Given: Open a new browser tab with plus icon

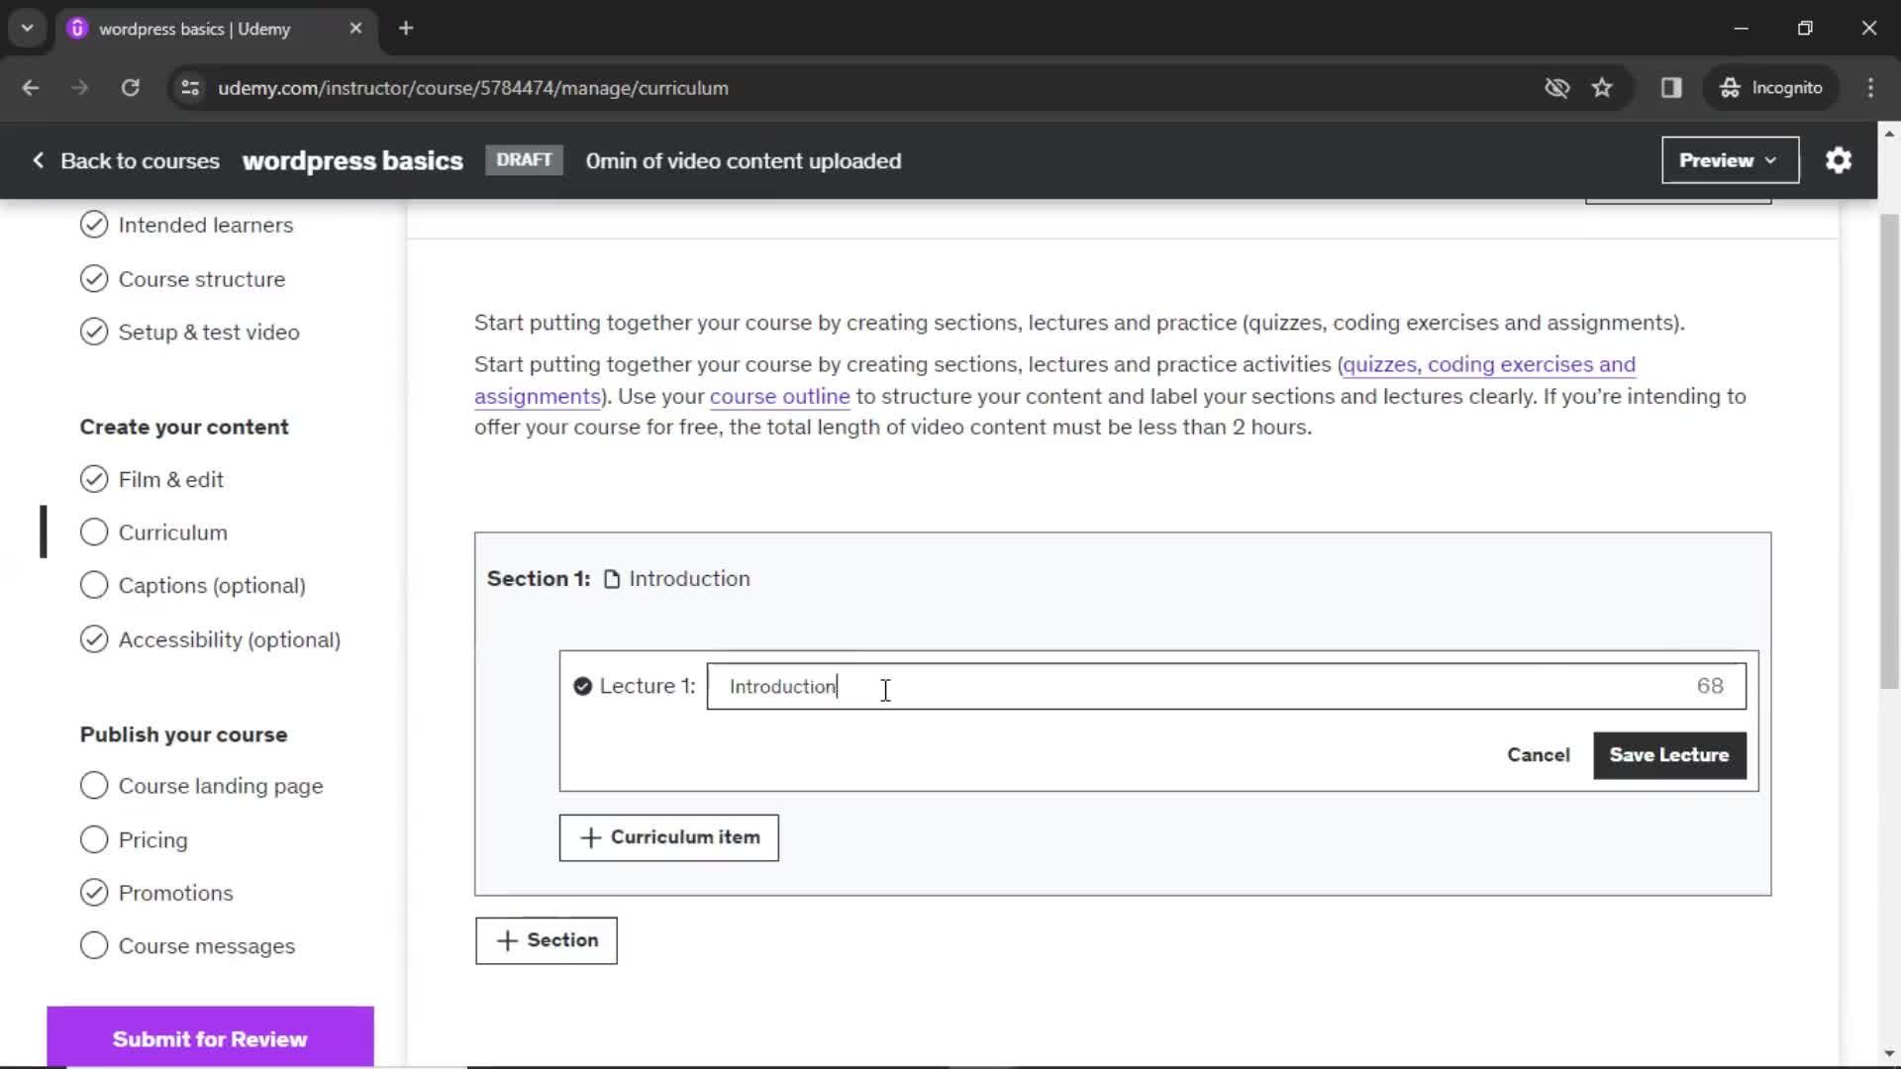Looking at the screenshot, I should [406, 29].
